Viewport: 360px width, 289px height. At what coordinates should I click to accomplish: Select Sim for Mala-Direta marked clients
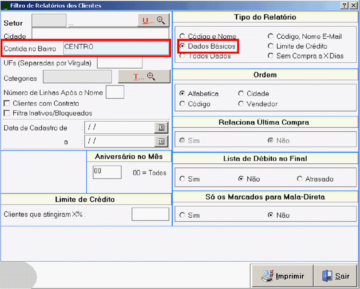click(x=182, y=215)
